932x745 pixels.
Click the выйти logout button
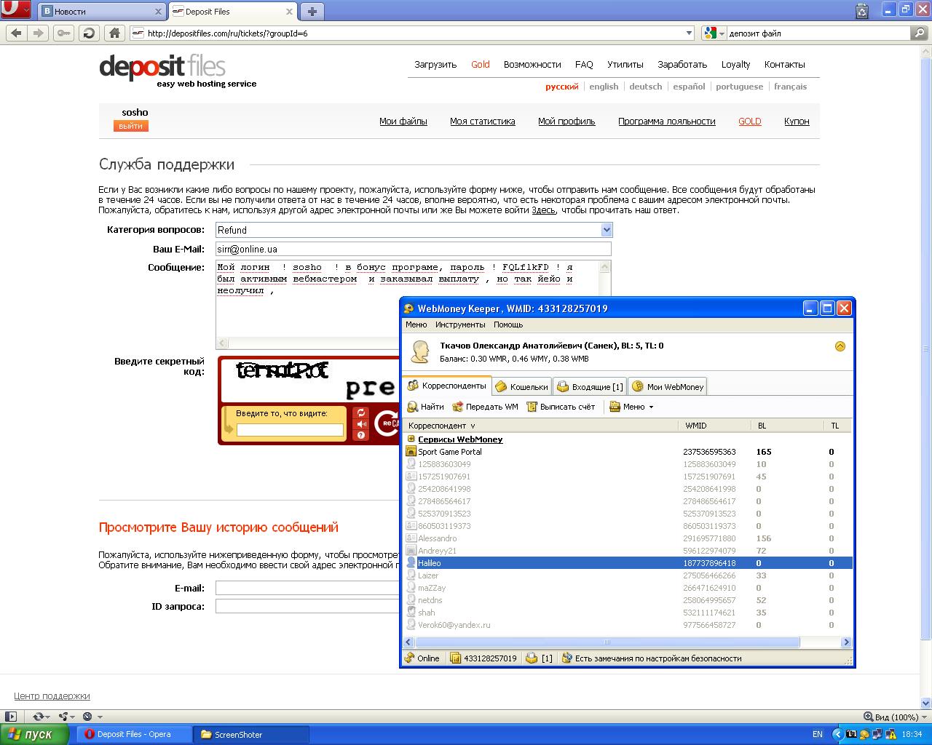131,126
